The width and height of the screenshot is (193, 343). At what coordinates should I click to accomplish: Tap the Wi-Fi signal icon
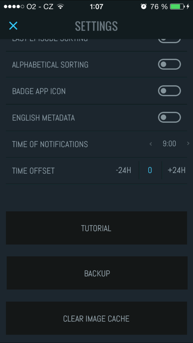pos(60,6)
